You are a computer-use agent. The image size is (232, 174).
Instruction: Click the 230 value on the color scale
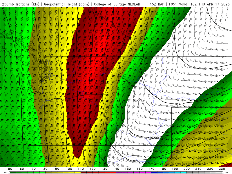[222, 169]
